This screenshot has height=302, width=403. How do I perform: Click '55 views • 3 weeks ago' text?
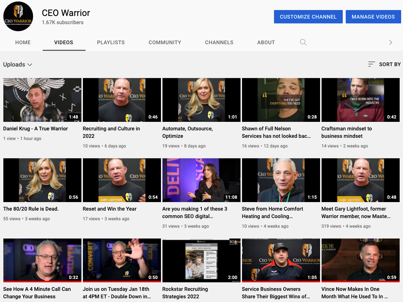(x=26, y=219)
